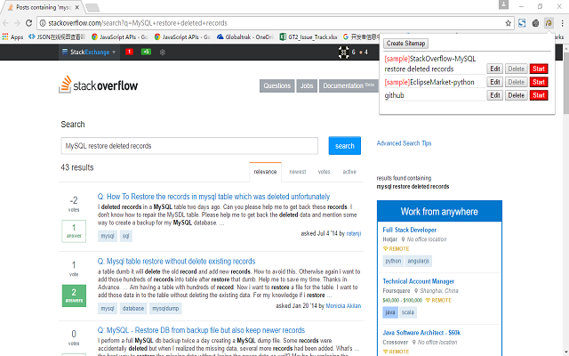This screenshot has width=569, height=356.
Task: Click the browser back arrow
Action: click(5, 23)
